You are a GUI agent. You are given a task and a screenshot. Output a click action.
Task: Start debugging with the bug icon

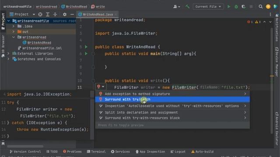236,7
